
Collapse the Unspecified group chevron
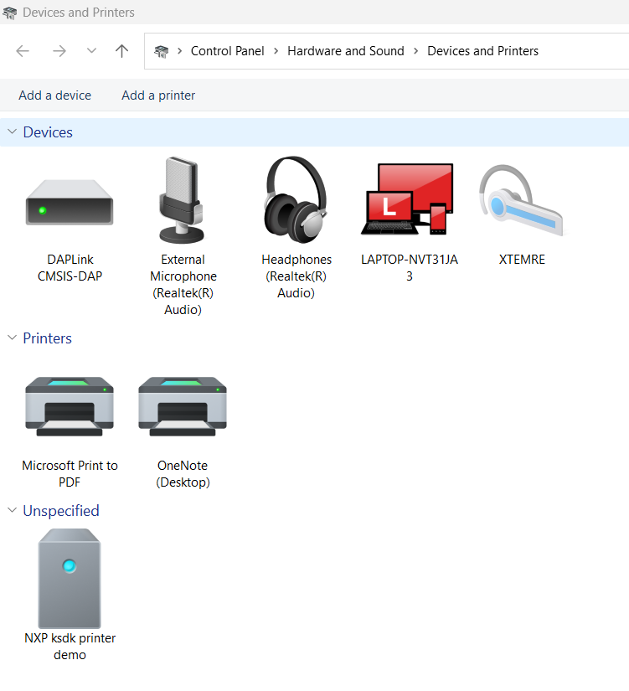[13, 510]
